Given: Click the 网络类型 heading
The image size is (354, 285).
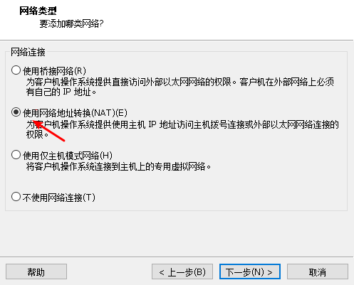Looking at the screenshot, I should 38,11.
